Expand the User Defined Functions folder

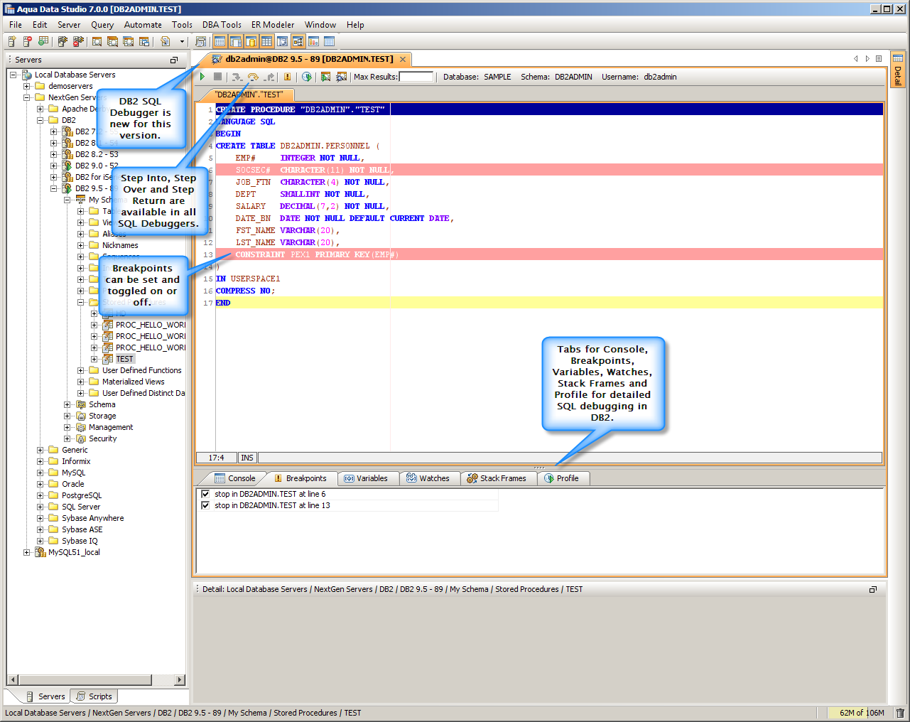click(81, 370)
